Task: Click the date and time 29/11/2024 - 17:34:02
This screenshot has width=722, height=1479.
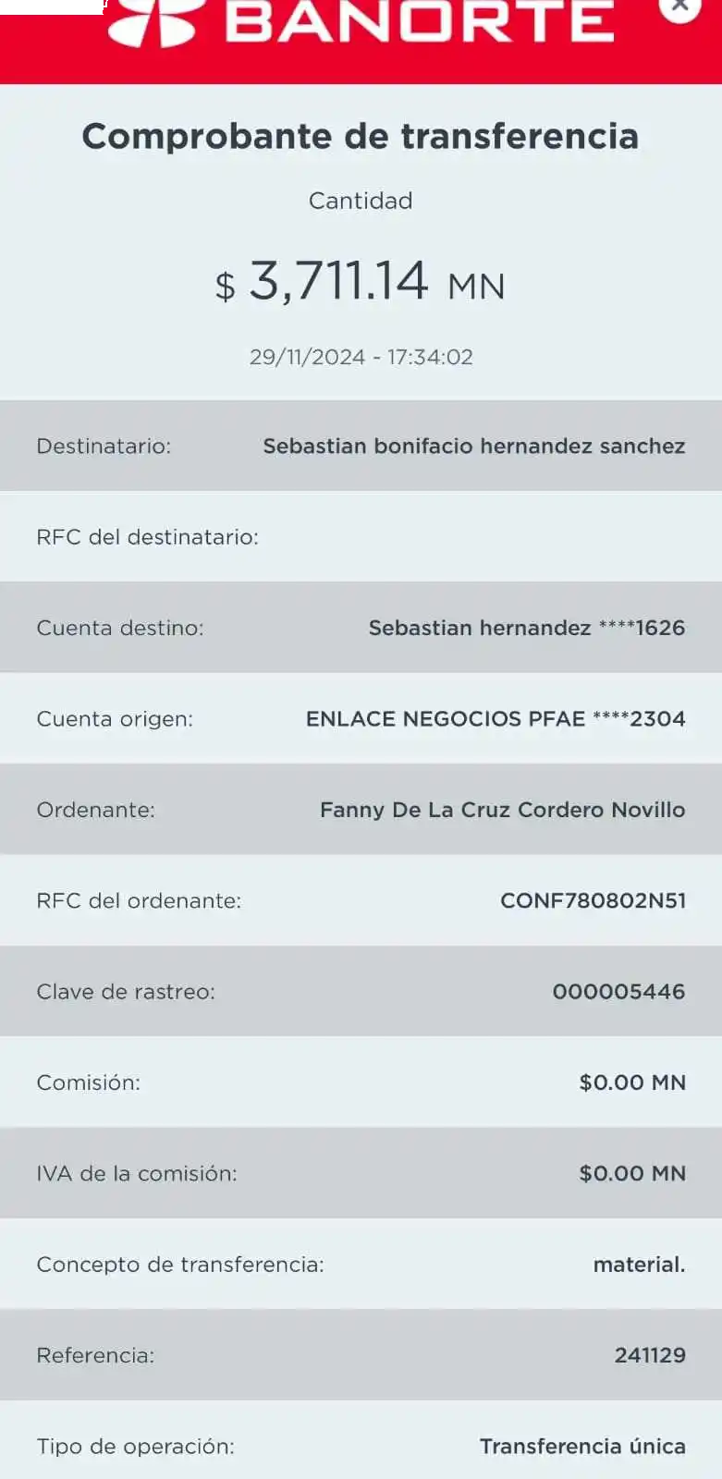Action: click(361, 357)
